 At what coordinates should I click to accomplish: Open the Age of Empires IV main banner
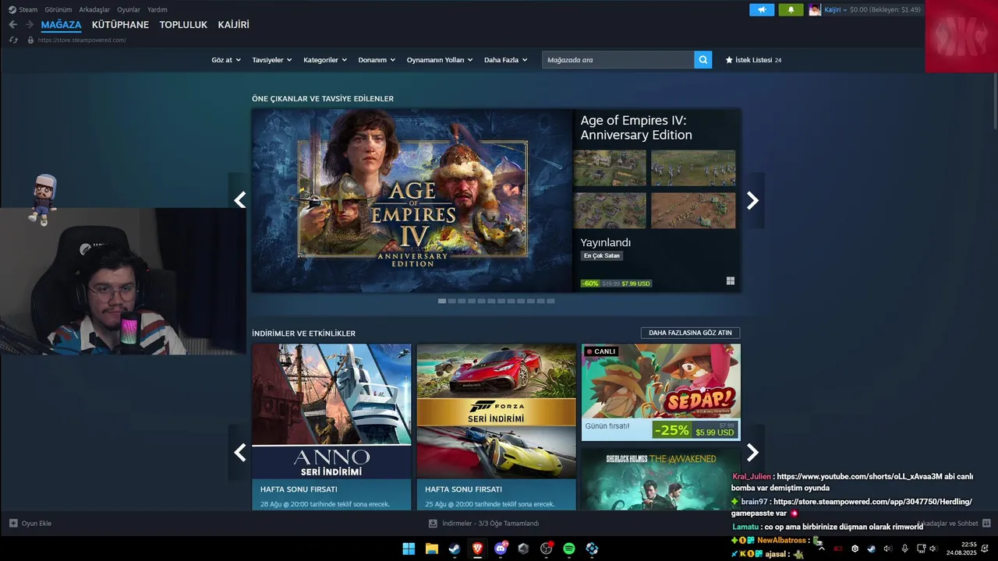[x=412, y=200]
